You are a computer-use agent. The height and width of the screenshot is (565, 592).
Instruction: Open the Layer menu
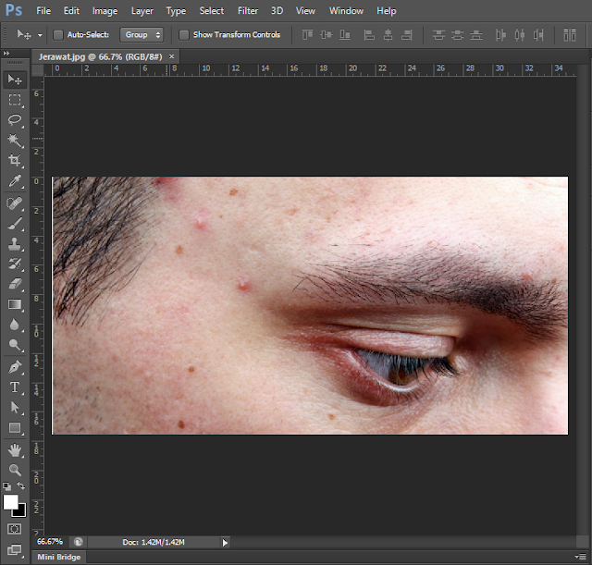[x=142, y=11]
